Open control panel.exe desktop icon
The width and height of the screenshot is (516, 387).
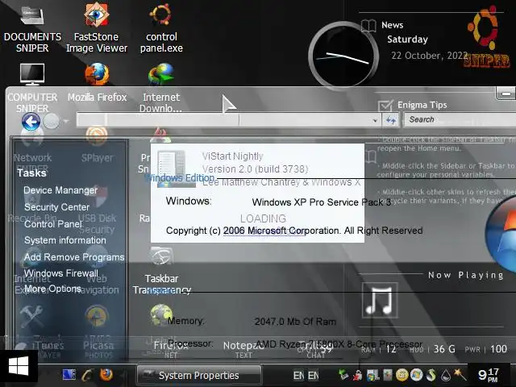tap(161, 28)
